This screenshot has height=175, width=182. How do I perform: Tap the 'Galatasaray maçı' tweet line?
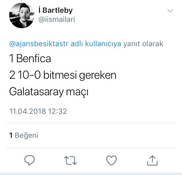[49, 92]
